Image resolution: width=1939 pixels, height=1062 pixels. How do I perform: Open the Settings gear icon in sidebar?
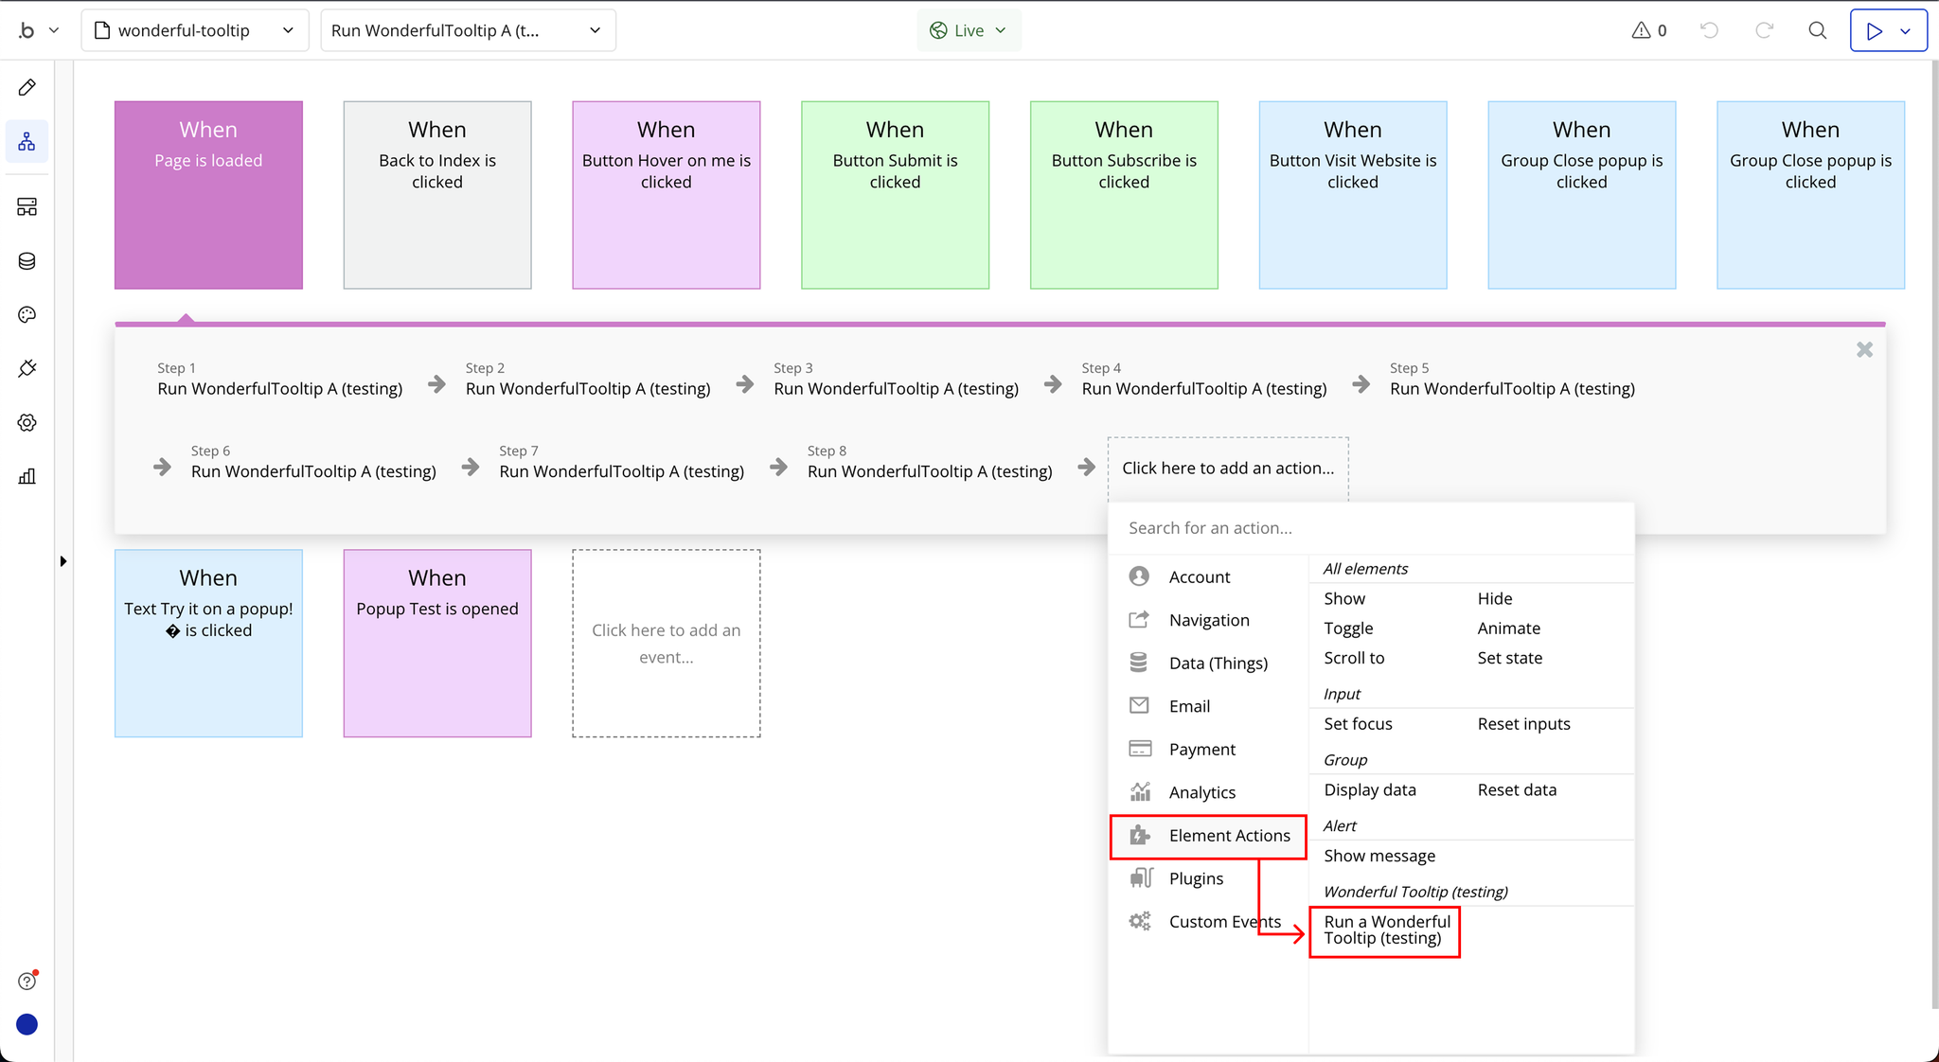[27, 422]
